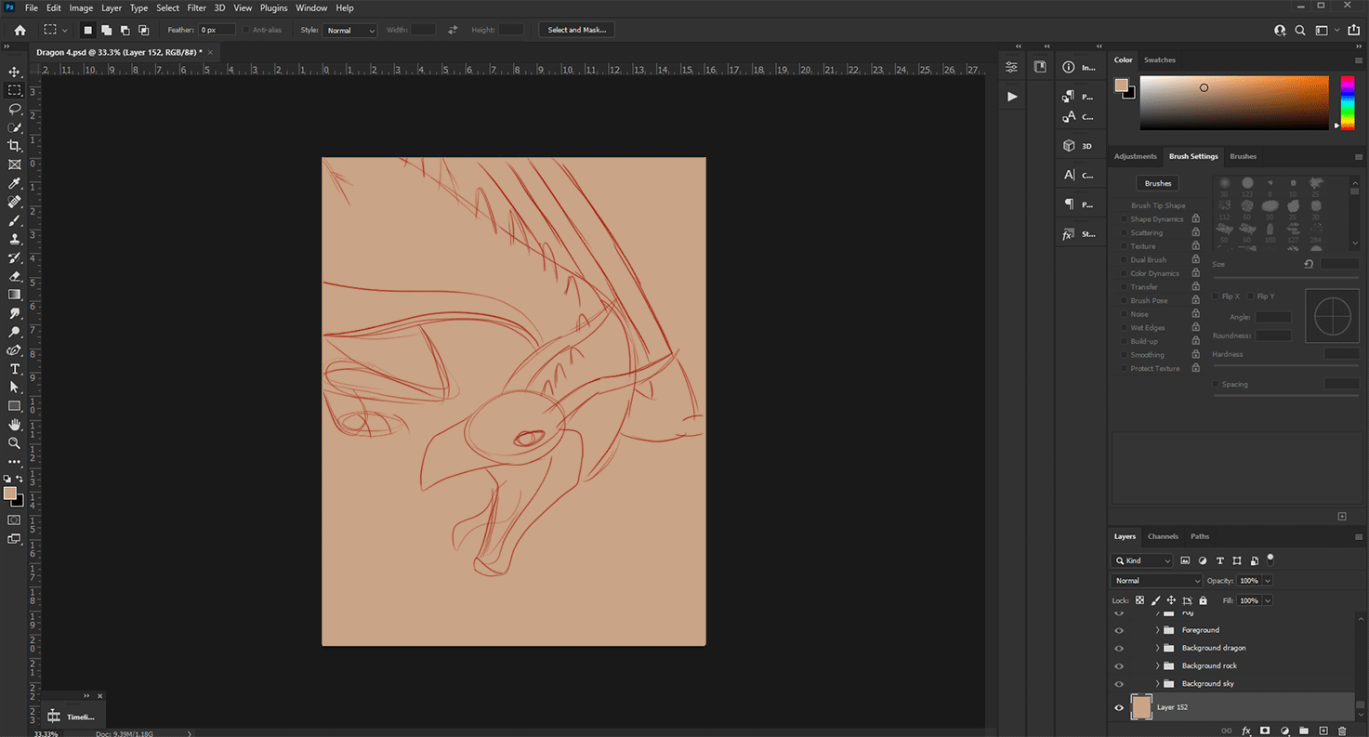Switch to the Swatches tab
The image size is (1369, 737).
tap(1159, 59)
